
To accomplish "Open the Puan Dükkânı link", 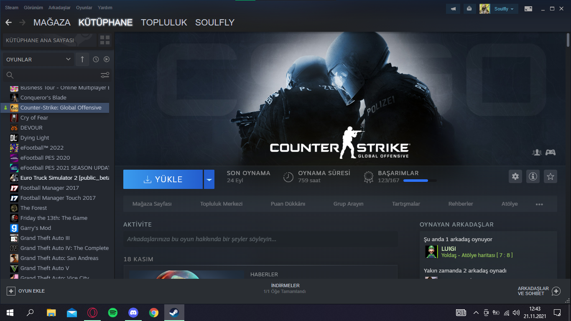I will (x=288, y=204).
